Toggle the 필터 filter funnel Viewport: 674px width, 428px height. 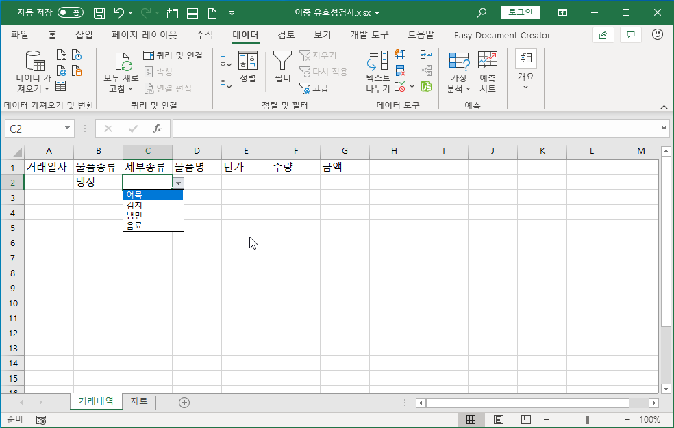pos(282,66)
